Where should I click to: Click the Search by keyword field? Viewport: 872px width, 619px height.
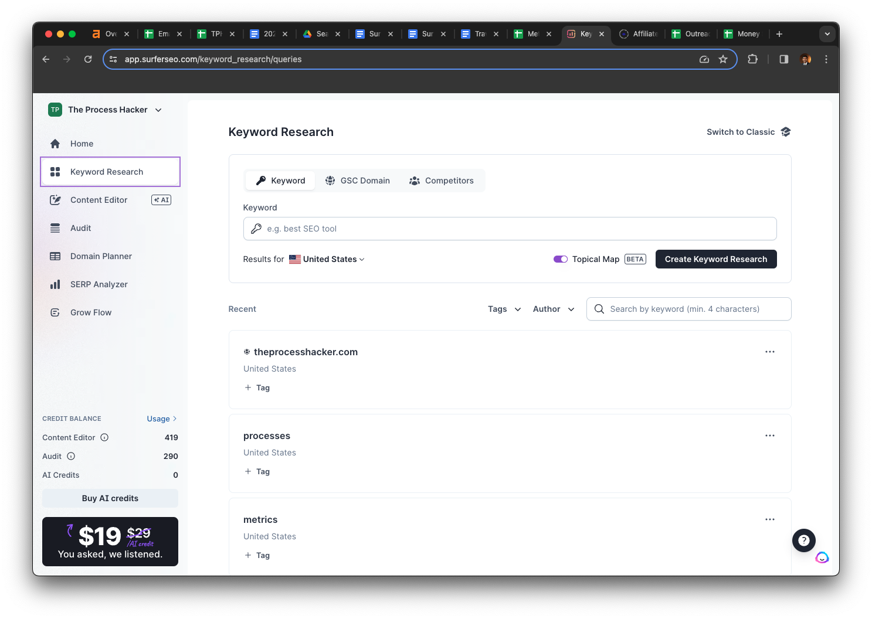pyautogui.click(x=688, y=309)
